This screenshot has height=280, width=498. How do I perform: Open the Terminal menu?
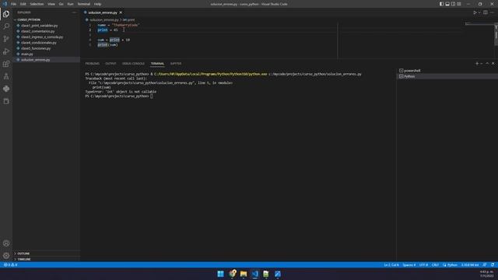[84, 4]
